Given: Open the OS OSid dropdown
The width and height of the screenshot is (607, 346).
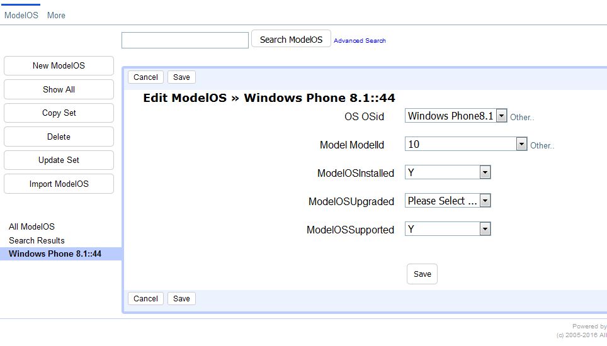Looking at the screenshot, I should (456, 116).
